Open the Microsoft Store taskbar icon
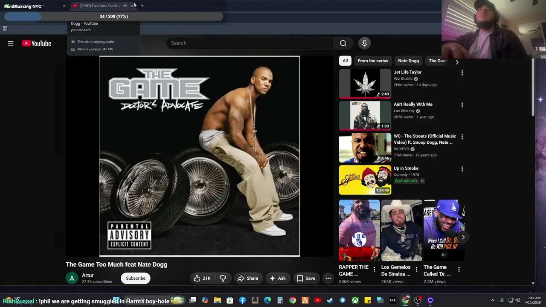This screenshot has width=546, height=307. (x=230, y=300)
